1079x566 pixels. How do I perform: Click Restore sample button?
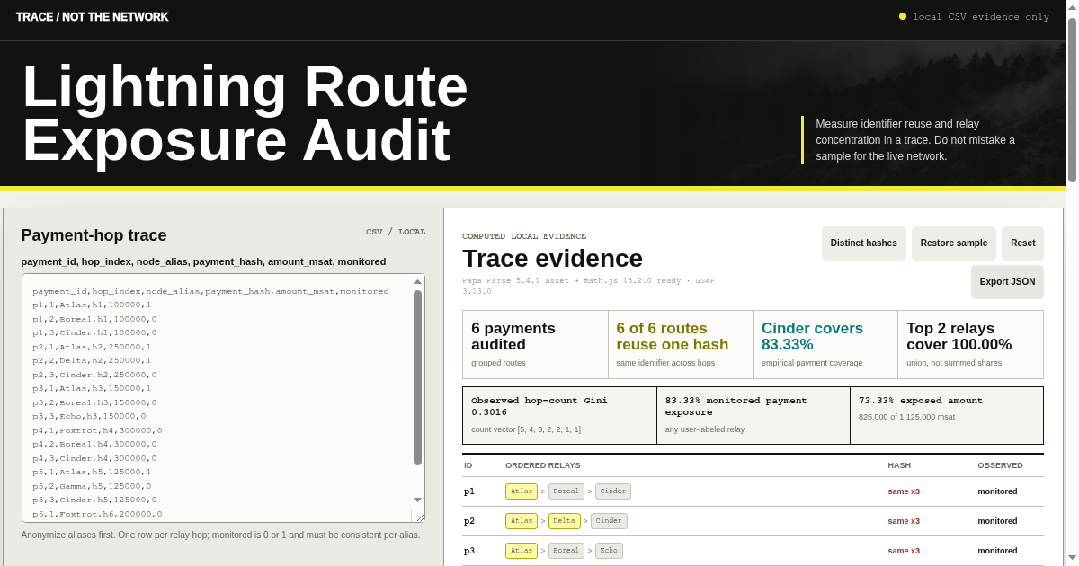click(x=954, y=243)
